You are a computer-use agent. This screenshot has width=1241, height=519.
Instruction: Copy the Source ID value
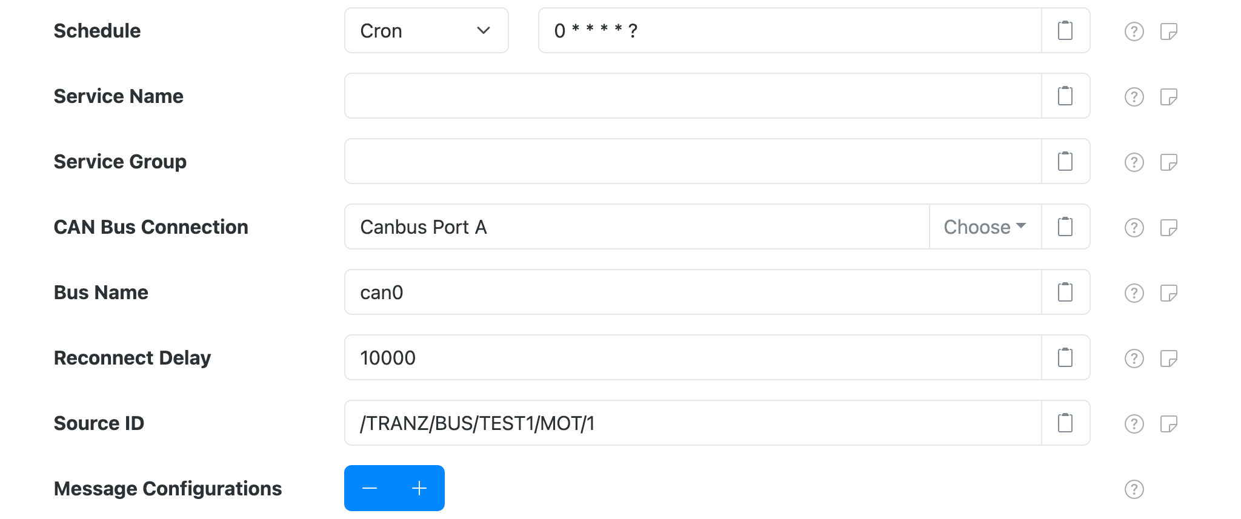click(1065, 423)
